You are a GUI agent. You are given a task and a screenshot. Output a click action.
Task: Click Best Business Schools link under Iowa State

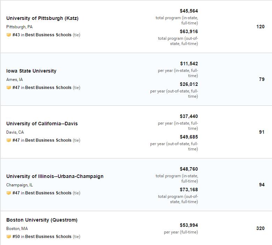click(48, 88)
